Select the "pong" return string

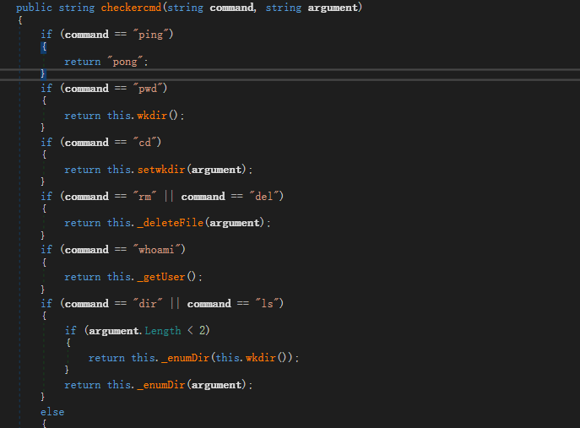[122, 62]
